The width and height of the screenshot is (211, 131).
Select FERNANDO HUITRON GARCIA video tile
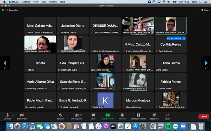click(171, 26)
